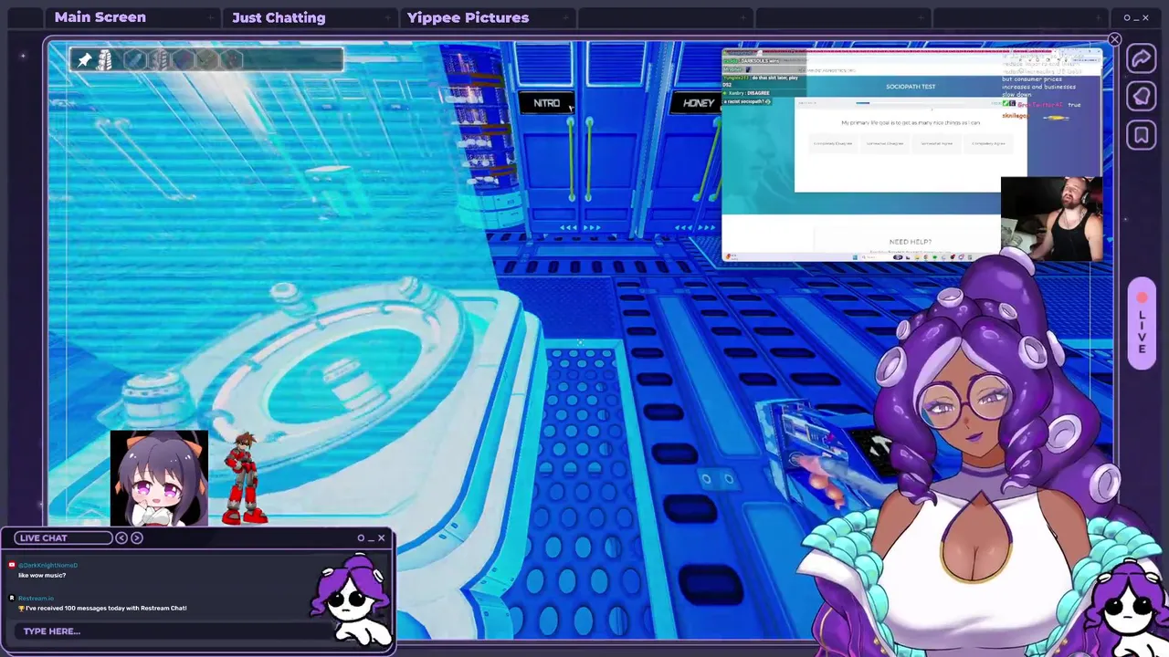Click the YouTube icon beside DarkKnightNomeD
The height and width of the screenshot is (657, 1169).
pyautogui.click(x=12, y=565)
